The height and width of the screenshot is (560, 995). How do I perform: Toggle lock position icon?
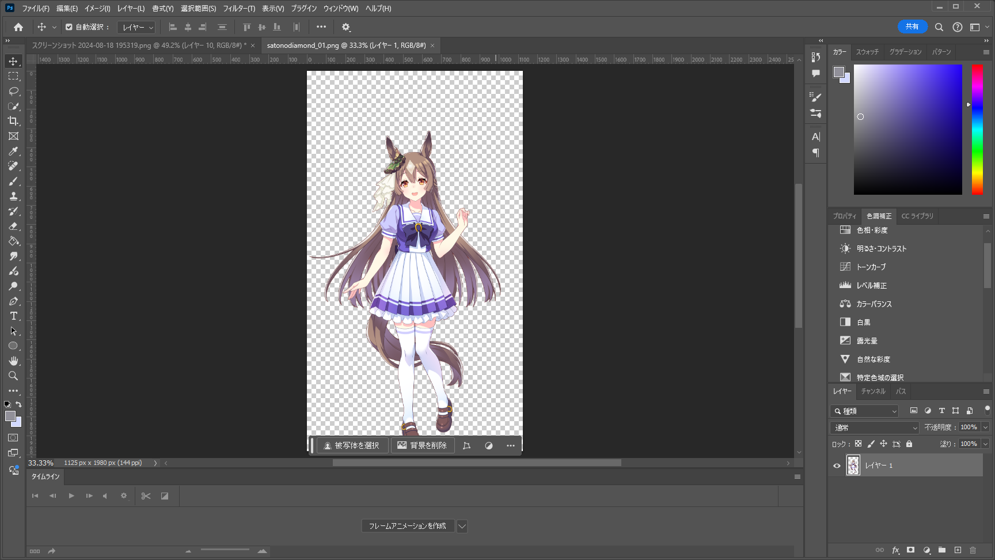[883, 444]
